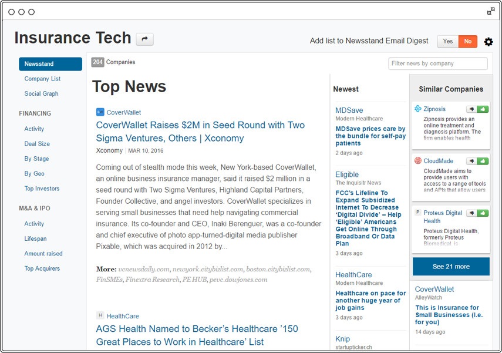Click the share arrow button beside Insurance Tech
Image resolution: width=502 pixels, height=353 pixels.
click(x=144, y=39)
